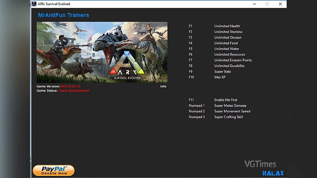The image size is (317, 178).
Task: Click the MrAntiFun Trainers heading
Action: click(63, 15)
